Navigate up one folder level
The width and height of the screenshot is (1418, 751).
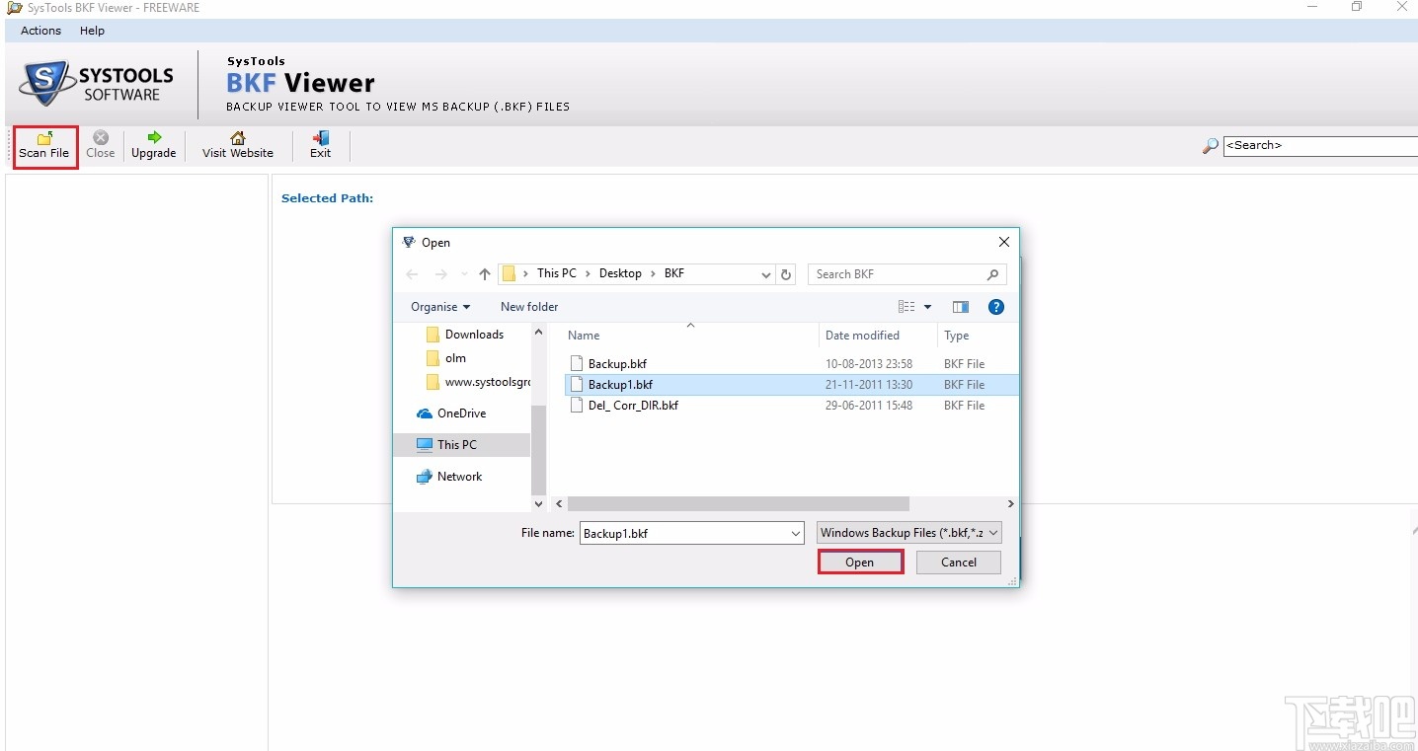pos(484,273)
